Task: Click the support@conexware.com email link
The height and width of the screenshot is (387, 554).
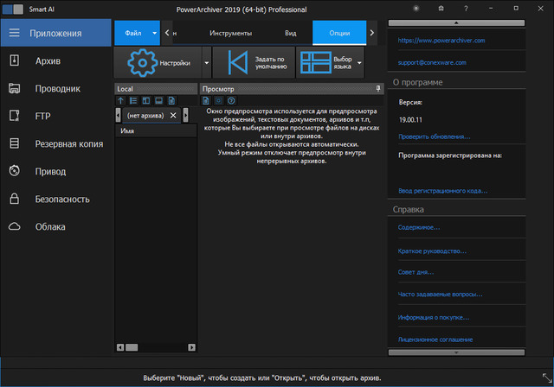Action: click(432, 63)
